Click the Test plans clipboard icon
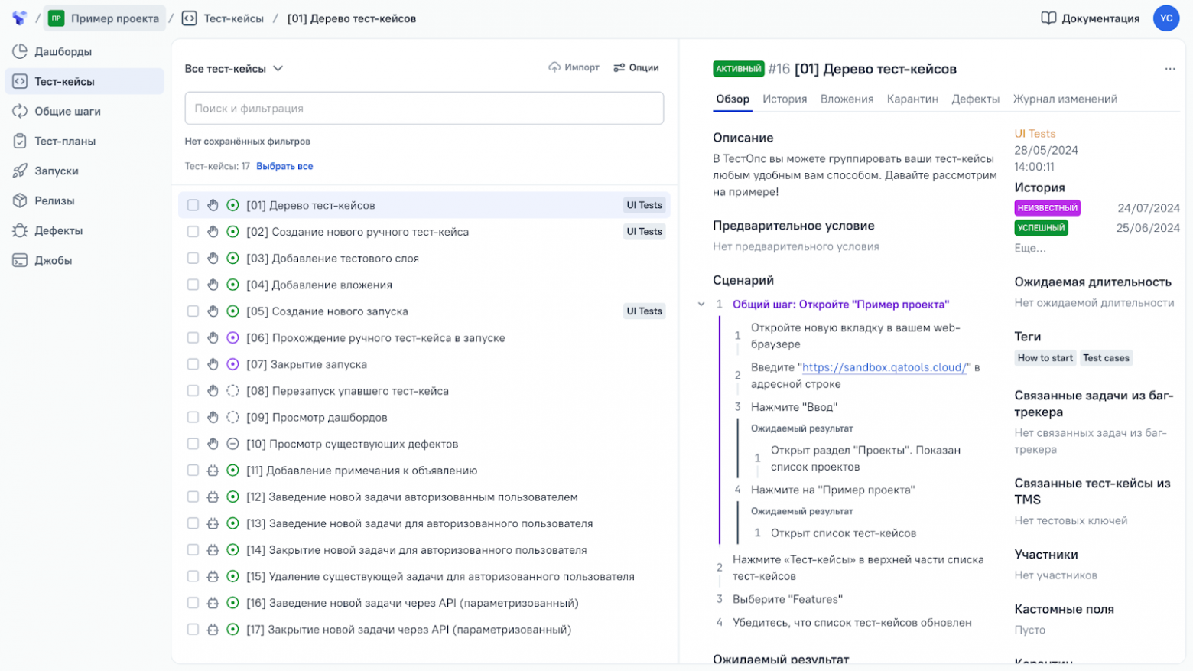Image resolution: width=1193 pixels, height=671 pixels. click(x=20, y=141)
